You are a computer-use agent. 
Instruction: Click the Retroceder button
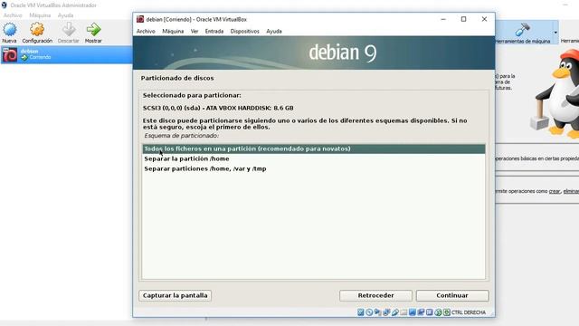tap(375, 295)
